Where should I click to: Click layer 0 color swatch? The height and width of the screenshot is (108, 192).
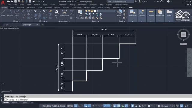click(x=95, y=11)
